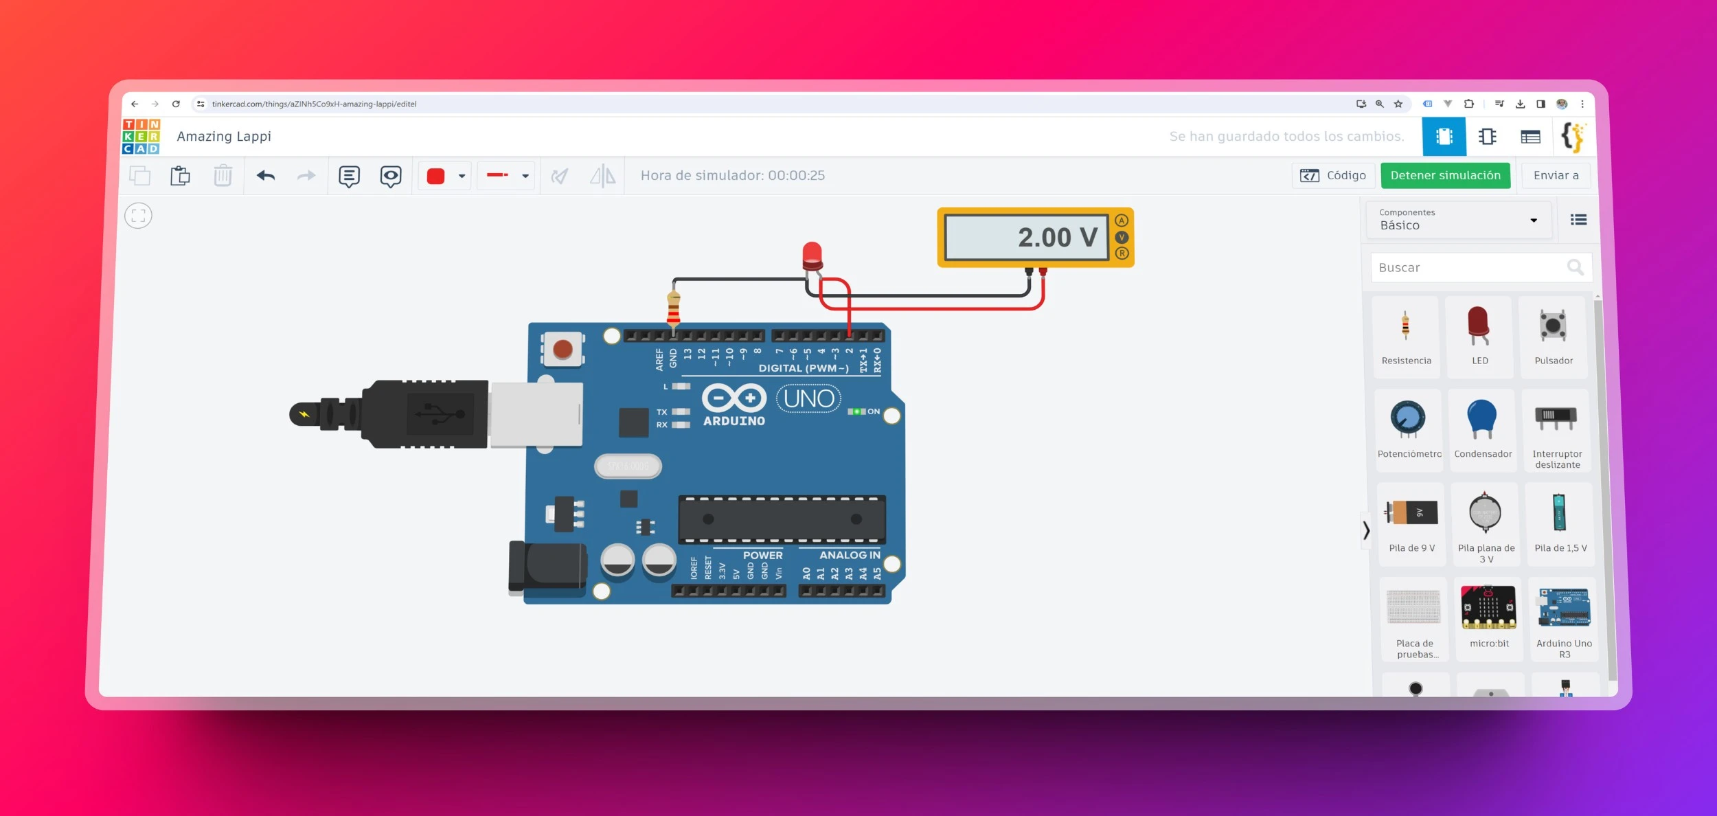Open the Código code editor button
The image size is (1717, 816).
1333,176
